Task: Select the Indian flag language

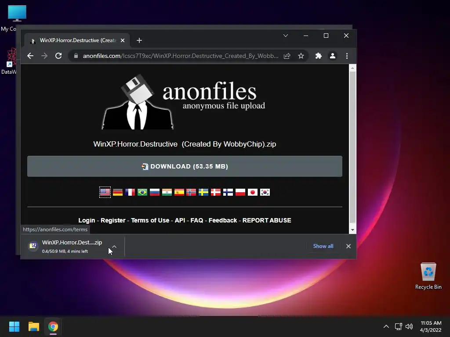Action: (x=167, y=192)
